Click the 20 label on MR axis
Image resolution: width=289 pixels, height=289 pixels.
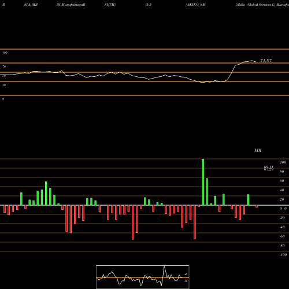(x=282, y=199)
